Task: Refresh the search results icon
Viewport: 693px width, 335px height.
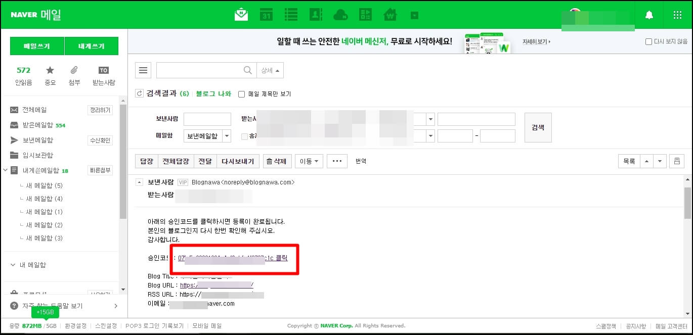Action: (140, 93)
